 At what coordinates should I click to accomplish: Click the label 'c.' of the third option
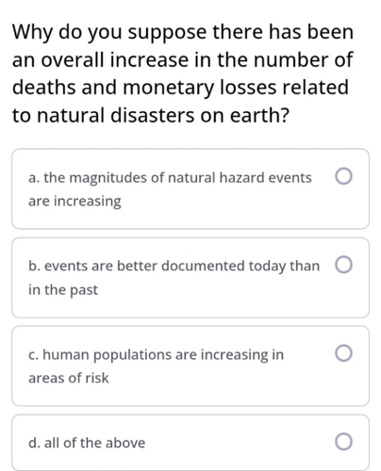pyautogui.click(x=33, y=355)
